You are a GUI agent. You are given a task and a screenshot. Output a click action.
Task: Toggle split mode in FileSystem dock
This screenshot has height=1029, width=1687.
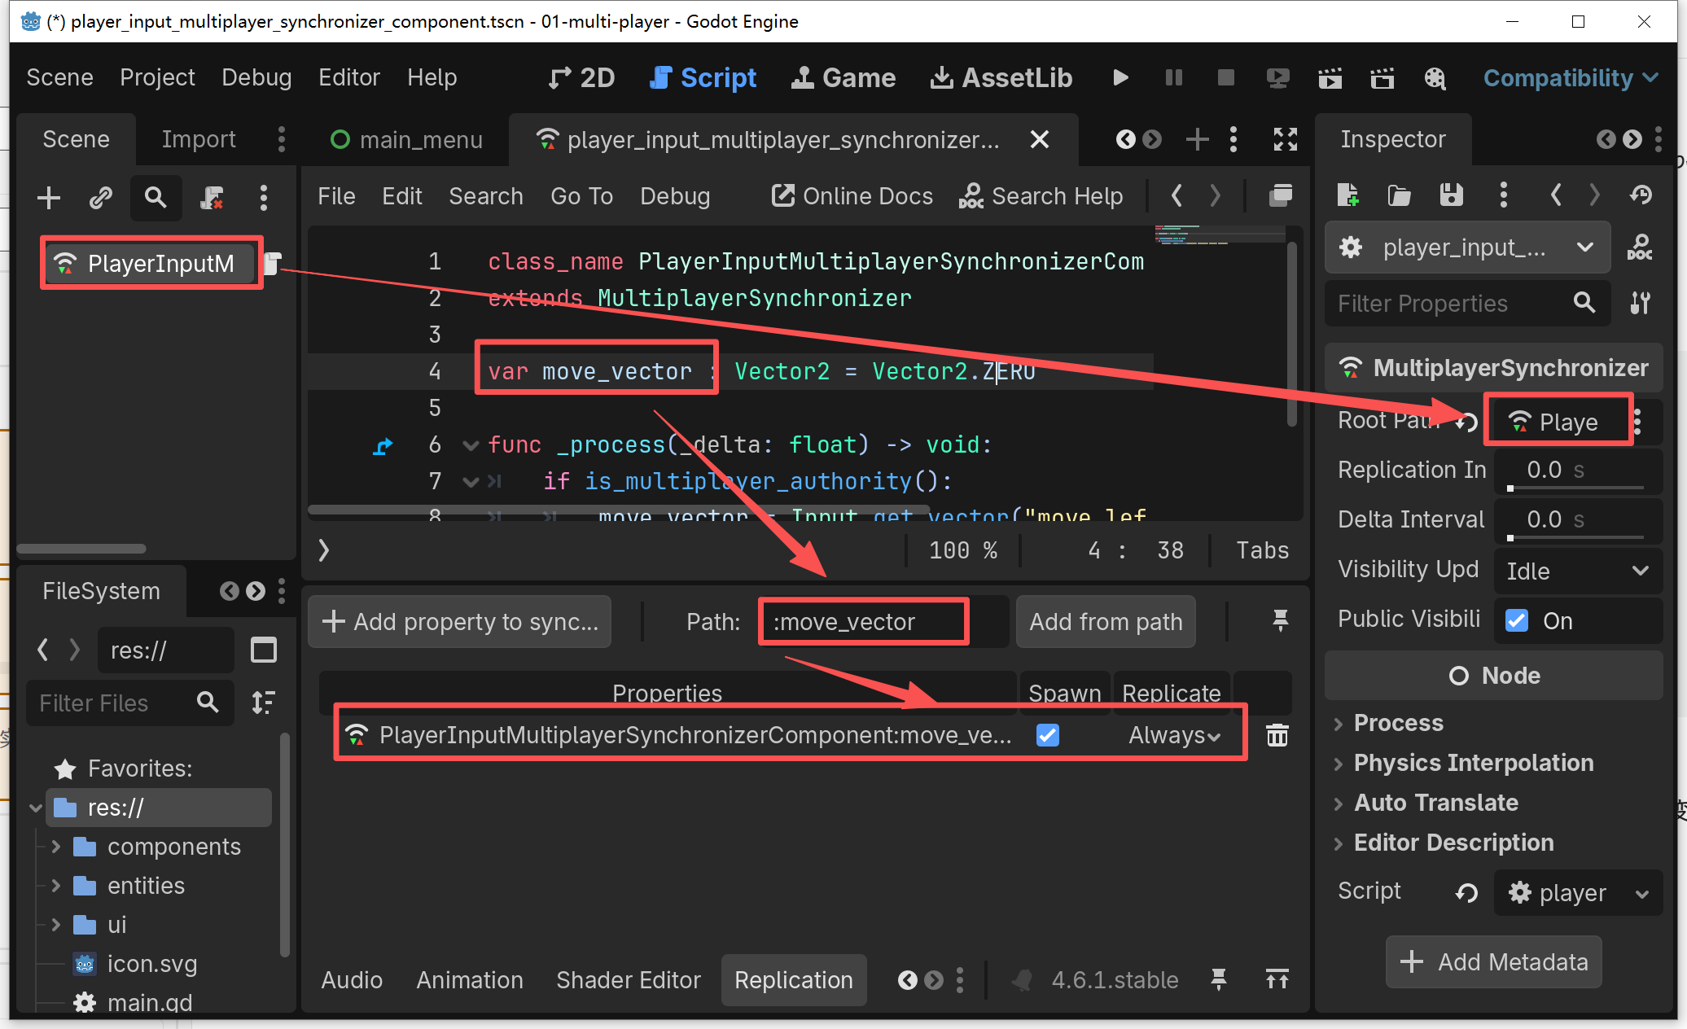264,650
